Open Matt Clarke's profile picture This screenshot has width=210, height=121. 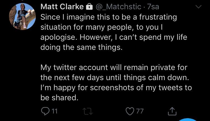tap(22, 17)
